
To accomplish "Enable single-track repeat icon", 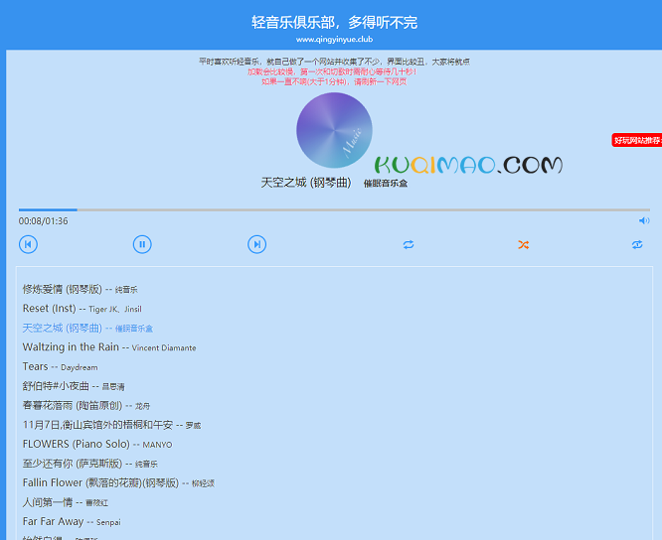I will point(637,244).
